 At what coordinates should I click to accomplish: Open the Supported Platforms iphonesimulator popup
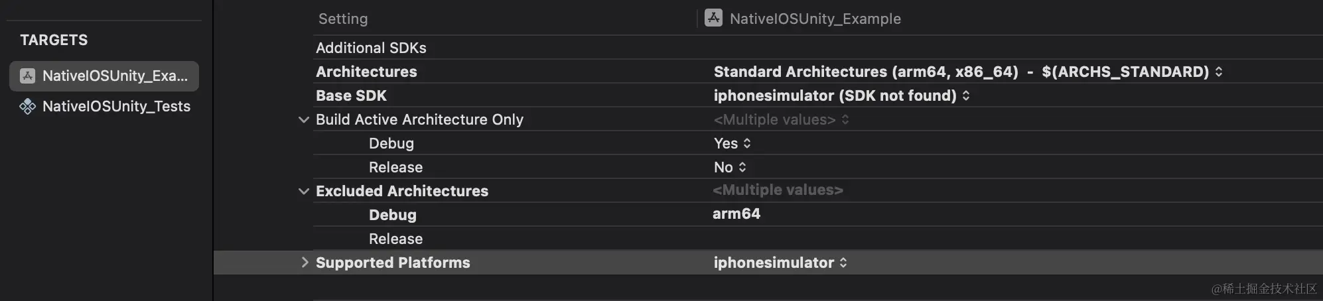click(x=780, y=263)
